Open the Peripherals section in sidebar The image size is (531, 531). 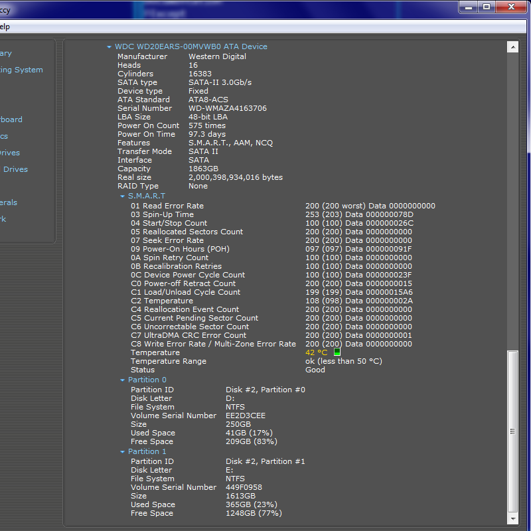click(x=9, y=202)
